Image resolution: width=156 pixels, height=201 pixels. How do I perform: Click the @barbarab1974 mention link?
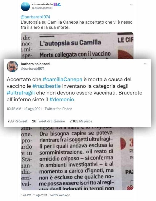35,17
